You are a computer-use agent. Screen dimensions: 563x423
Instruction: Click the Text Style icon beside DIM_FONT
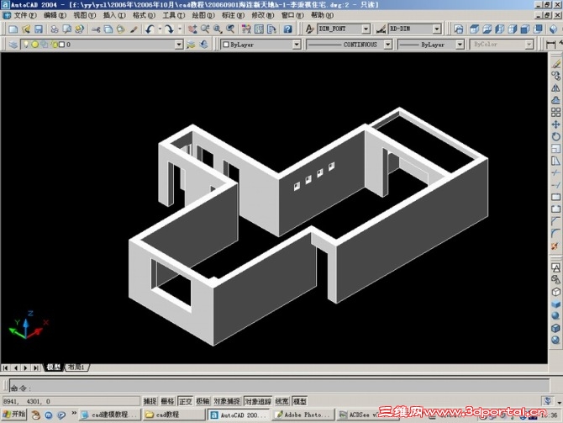309,29
